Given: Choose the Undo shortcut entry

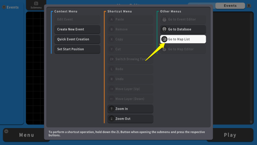Looking at the screenshot, I should (130, 79).
